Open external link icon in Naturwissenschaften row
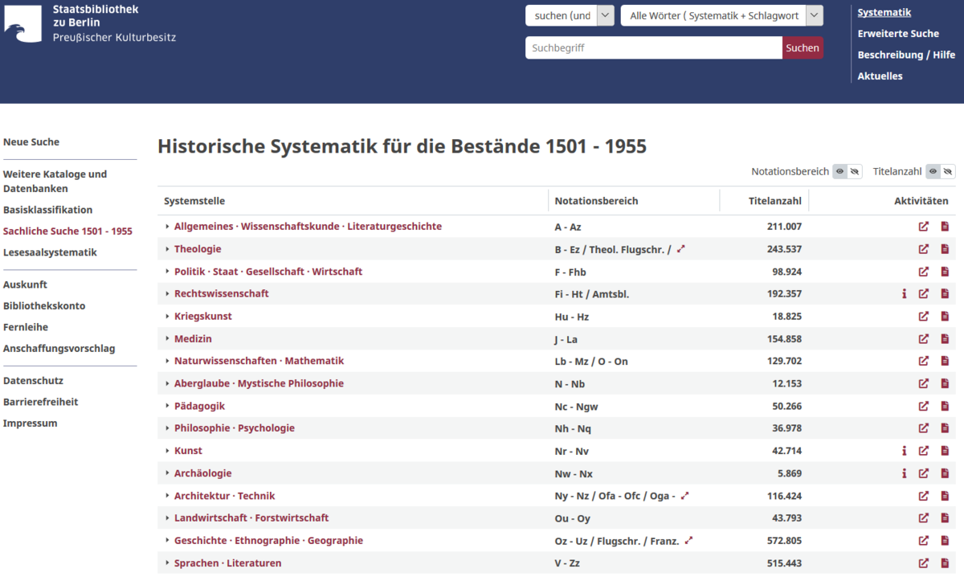The width and height of the screenshot is (964, 581). (x=924, y=361)
